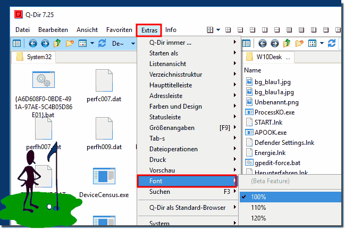The image size is (345, 229).
Task: Go back in left pane
Action: pos(33,43)
